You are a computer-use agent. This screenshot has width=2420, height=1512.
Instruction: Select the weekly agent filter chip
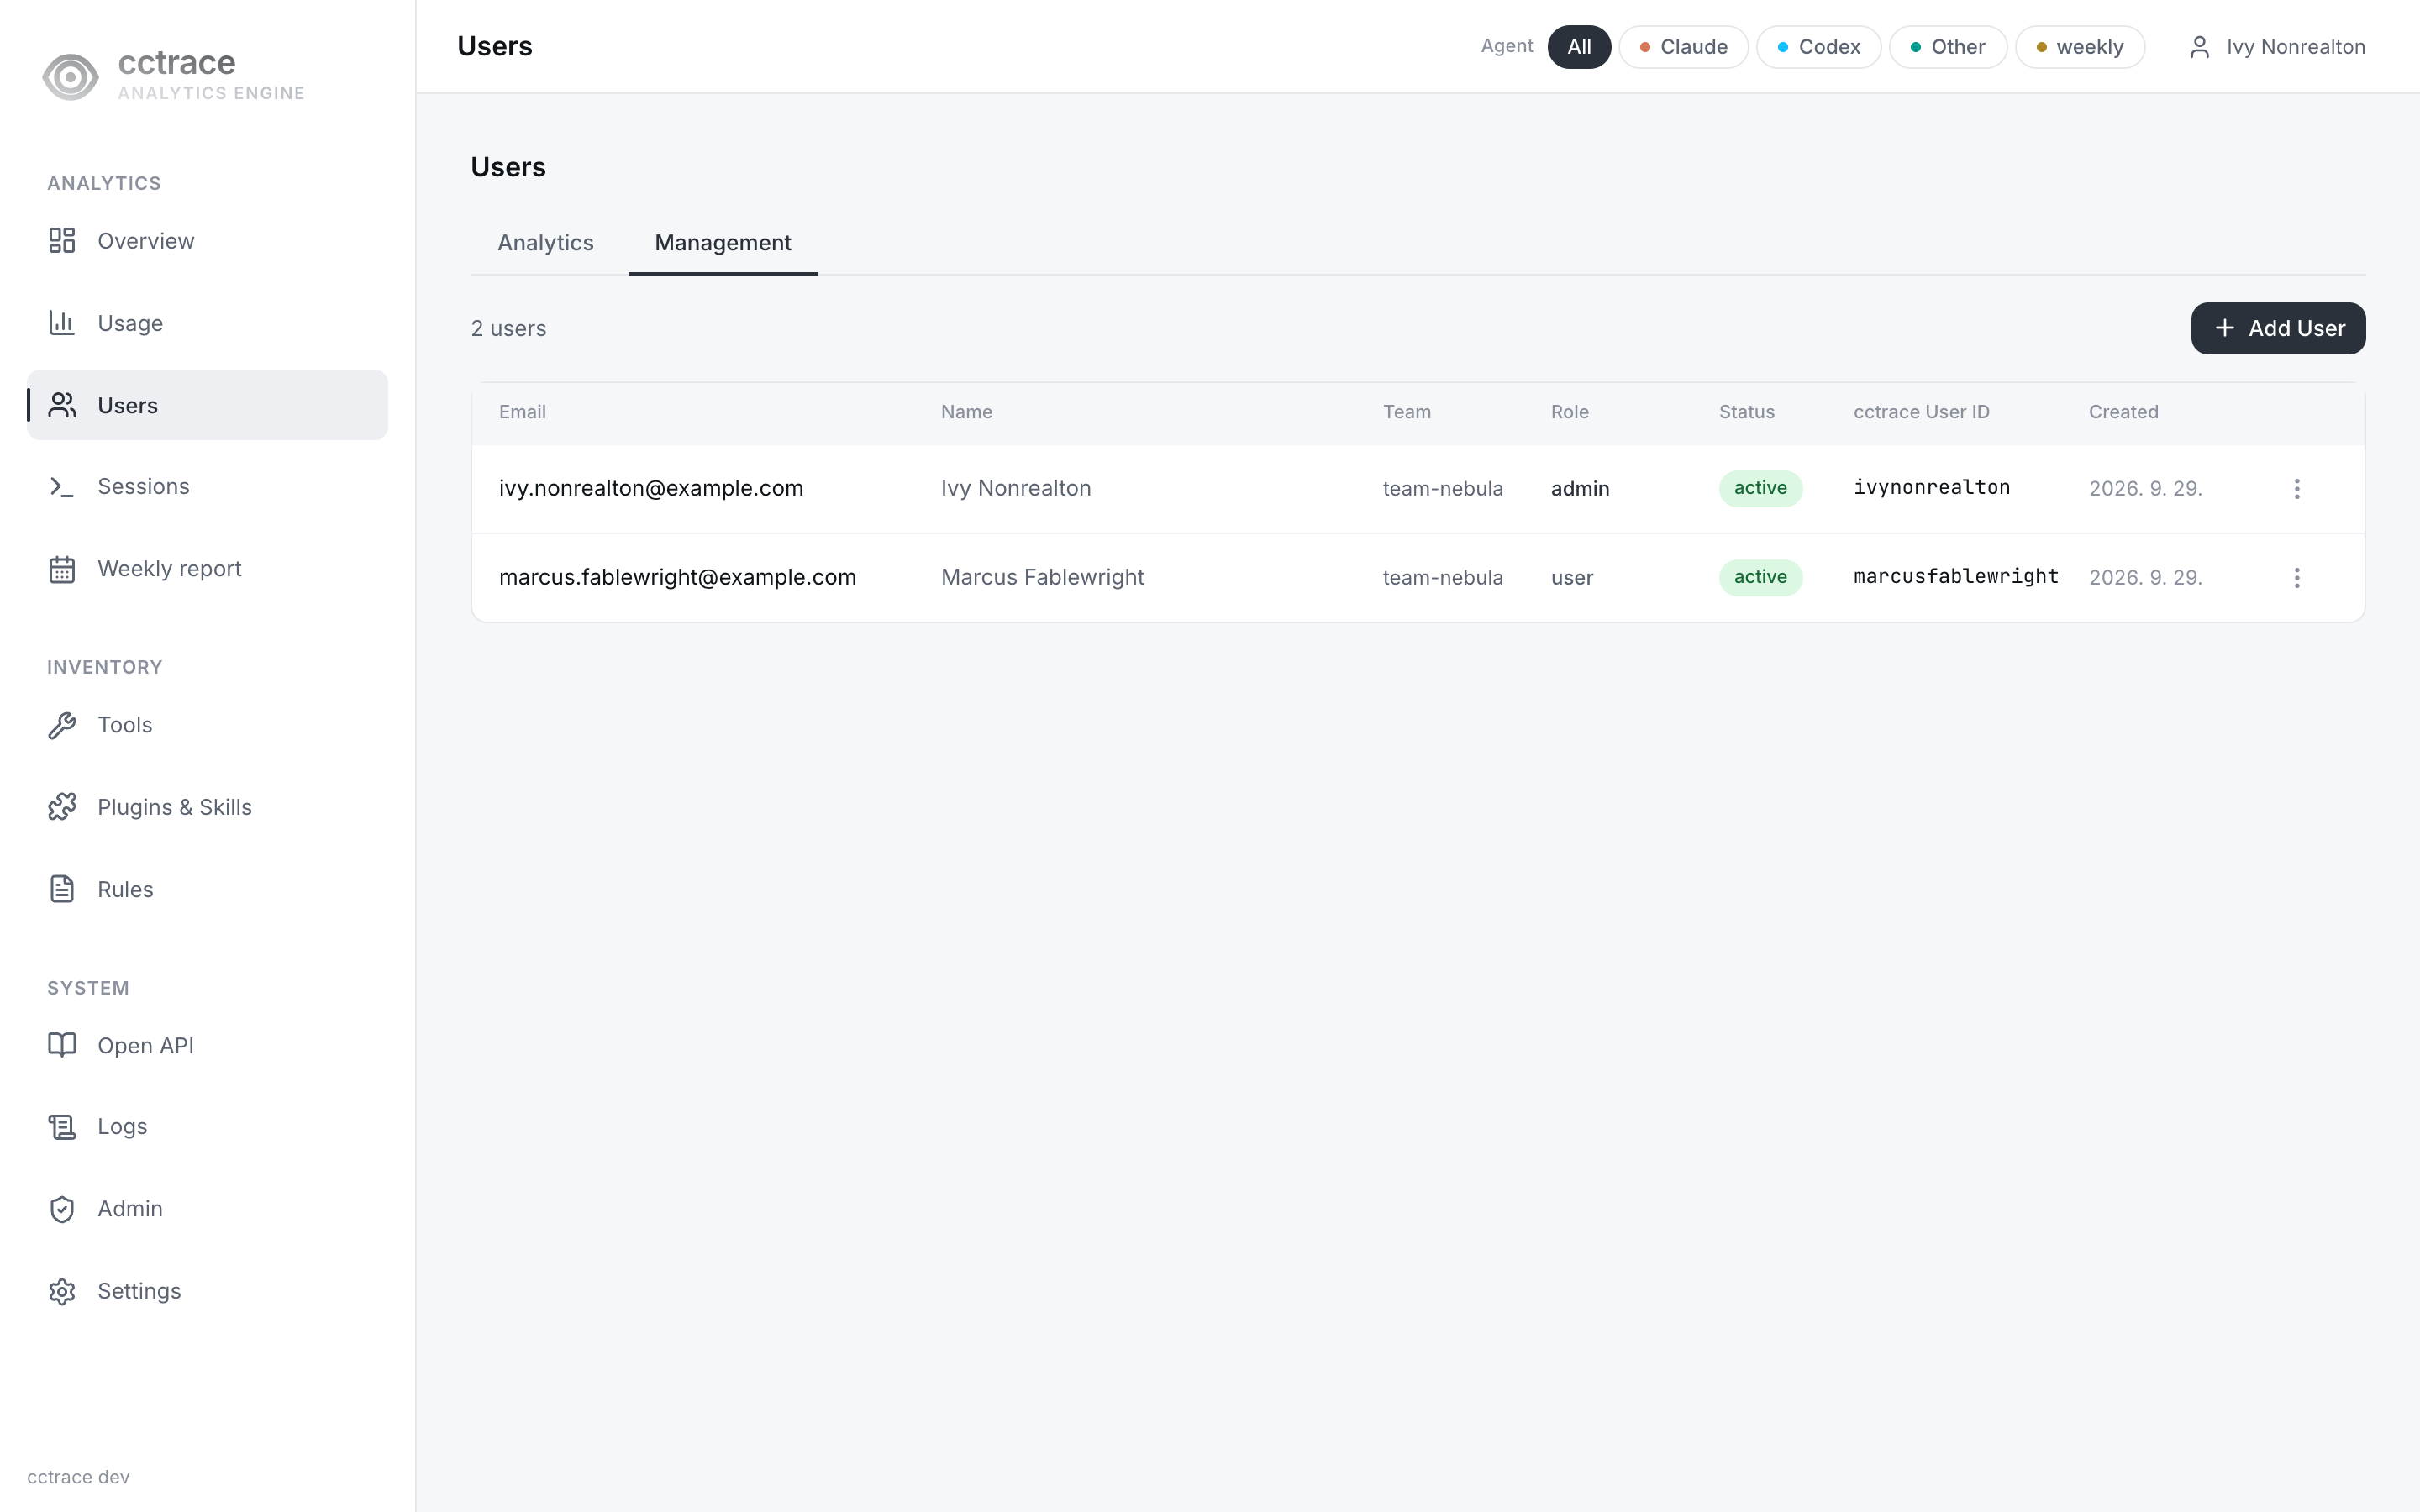[2079, 47]
